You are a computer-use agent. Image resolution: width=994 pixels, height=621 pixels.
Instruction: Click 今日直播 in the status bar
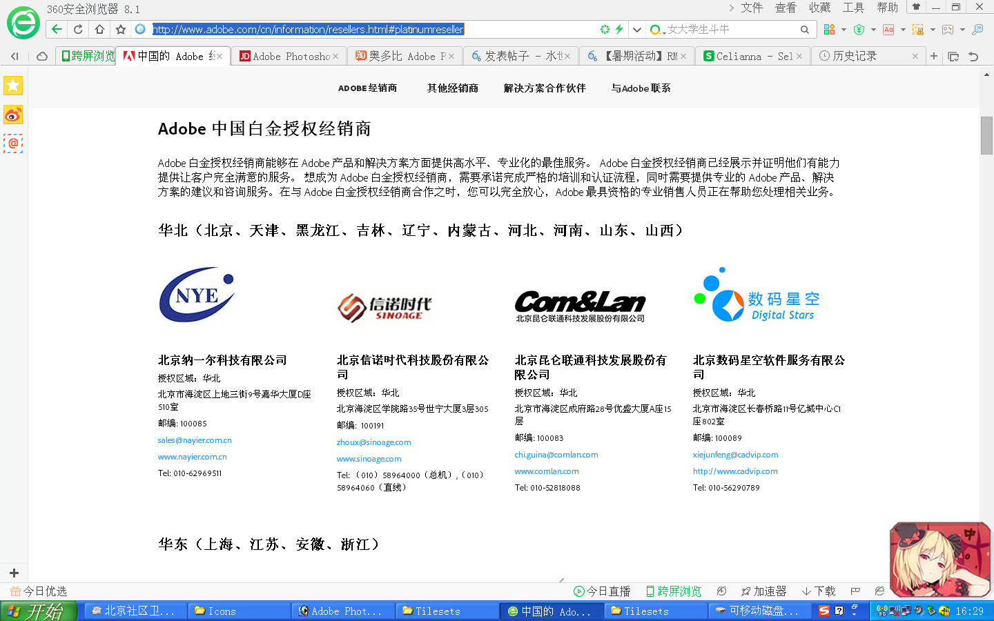coord(602,591)
